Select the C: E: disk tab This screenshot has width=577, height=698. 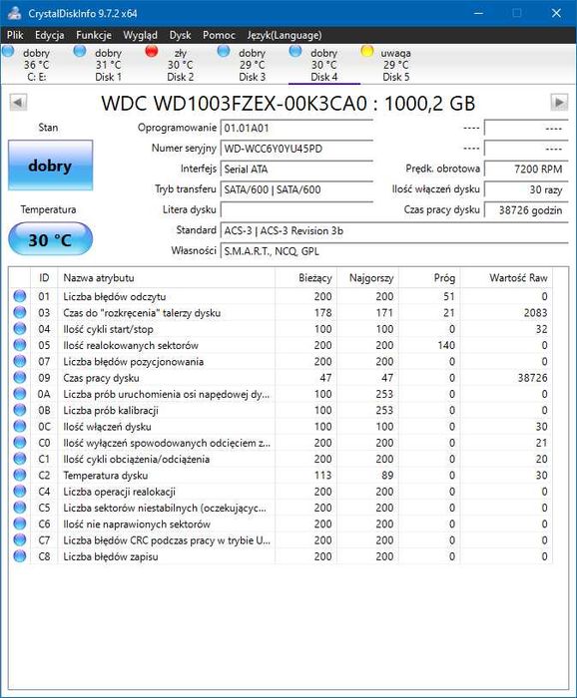pos(37,65)
